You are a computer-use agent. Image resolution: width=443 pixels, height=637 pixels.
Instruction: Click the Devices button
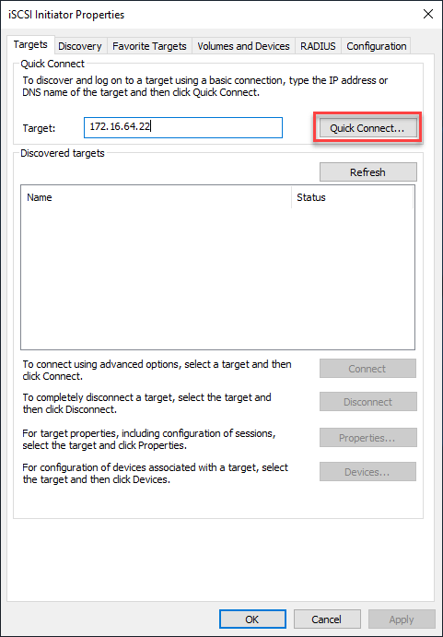(x=367, y=472)
